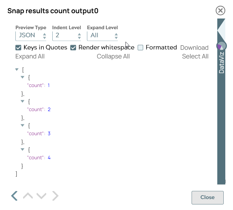Click the up chevron navigation arrow

28,196
